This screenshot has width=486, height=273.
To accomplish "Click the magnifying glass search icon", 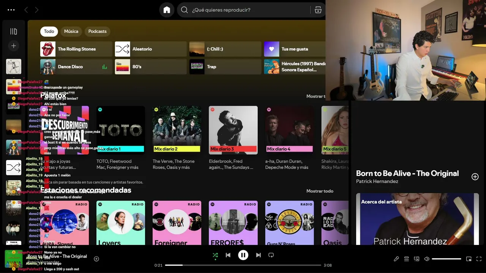I will 185,10.
